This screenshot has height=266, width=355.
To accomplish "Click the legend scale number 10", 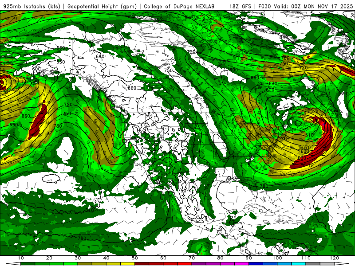I will [20, 258].
